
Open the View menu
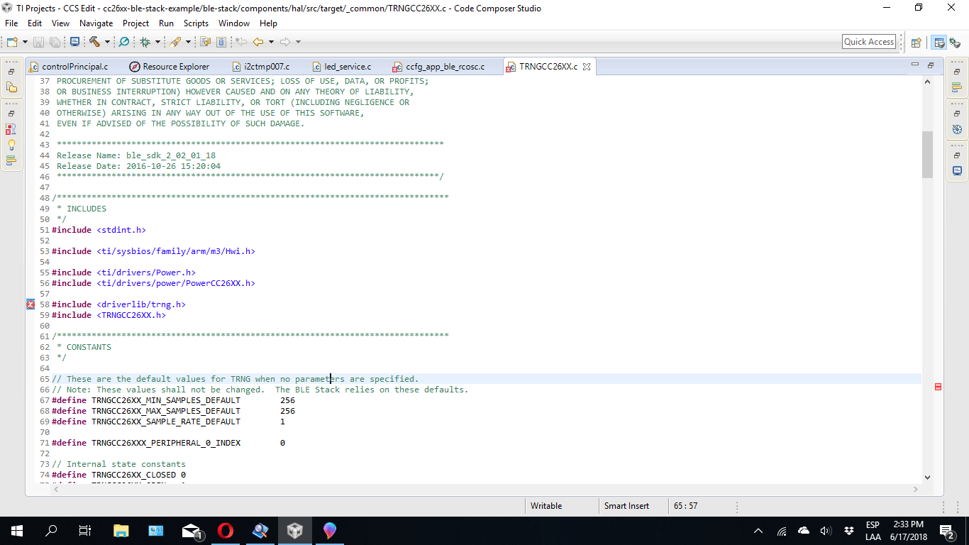[x=60, y=23]
